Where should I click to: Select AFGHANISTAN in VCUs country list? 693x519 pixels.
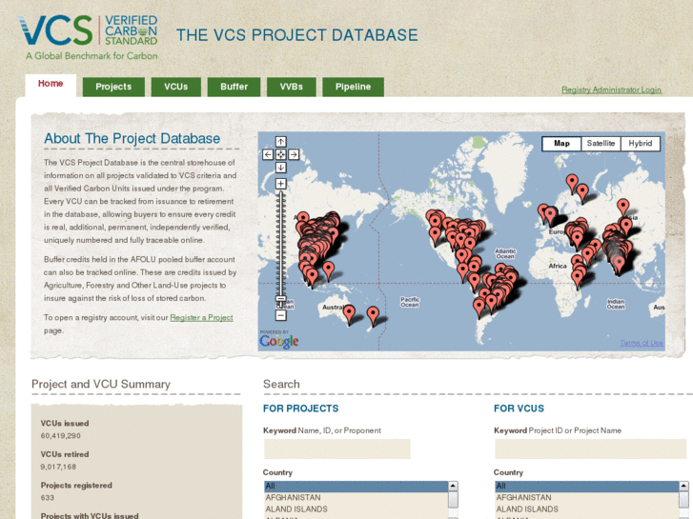(x=587, y=497)
